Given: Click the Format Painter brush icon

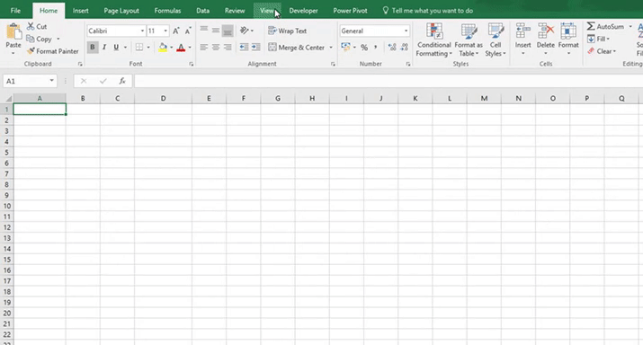Looking at the screenshot, I should [31, 51].
